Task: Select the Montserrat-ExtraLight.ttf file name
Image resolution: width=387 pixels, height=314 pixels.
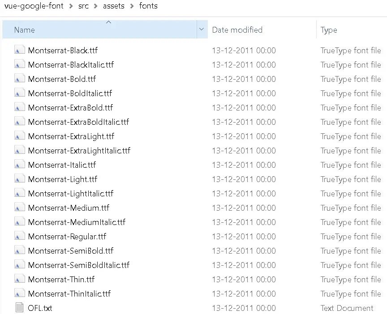Action: click(x=71, y=136)
